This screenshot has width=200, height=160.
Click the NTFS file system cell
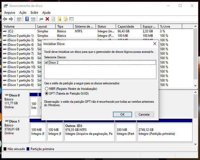coord(78,31)
